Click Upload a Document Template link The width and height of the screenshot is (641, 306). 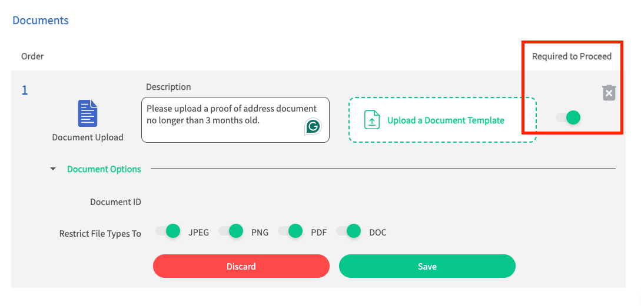coord(446,120)
